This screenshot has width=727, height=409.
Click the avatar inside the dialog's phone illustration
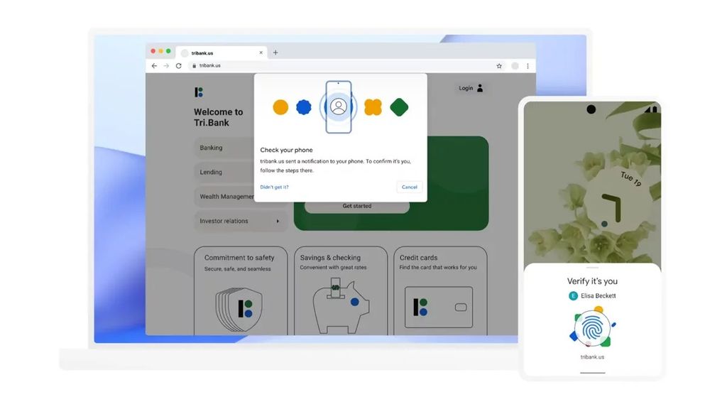coord(339,107)
